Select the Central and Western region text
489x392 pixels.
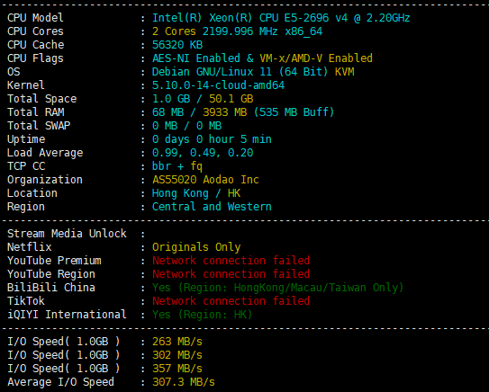(x=212, y=207)
